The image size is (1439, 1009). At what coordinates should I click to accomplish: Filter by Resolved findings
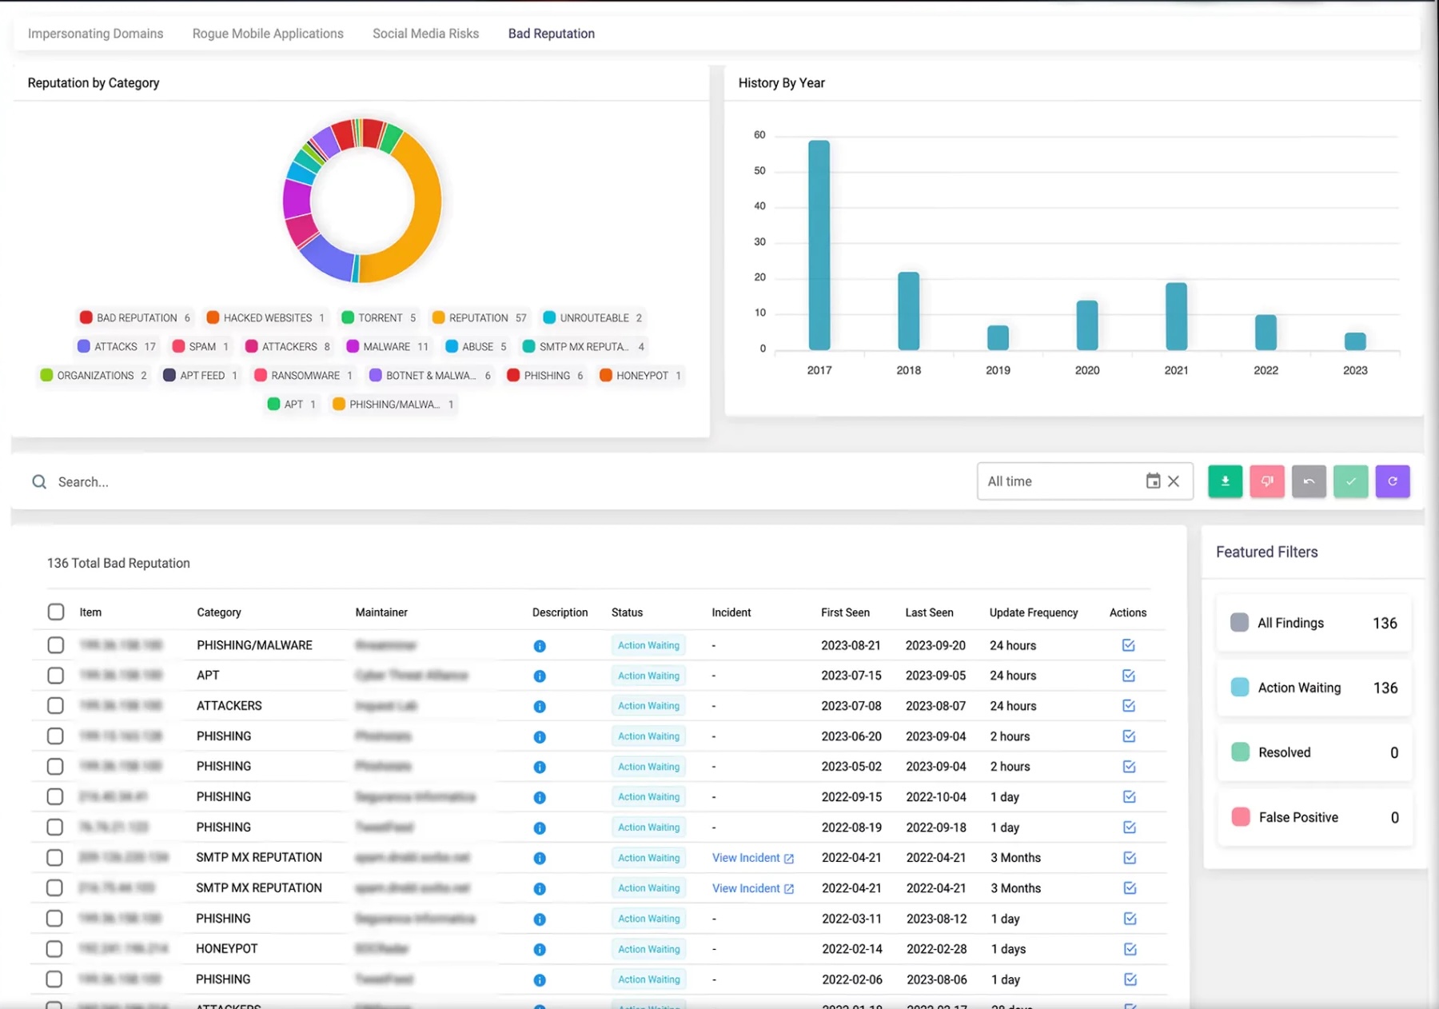coord(1314,752)
